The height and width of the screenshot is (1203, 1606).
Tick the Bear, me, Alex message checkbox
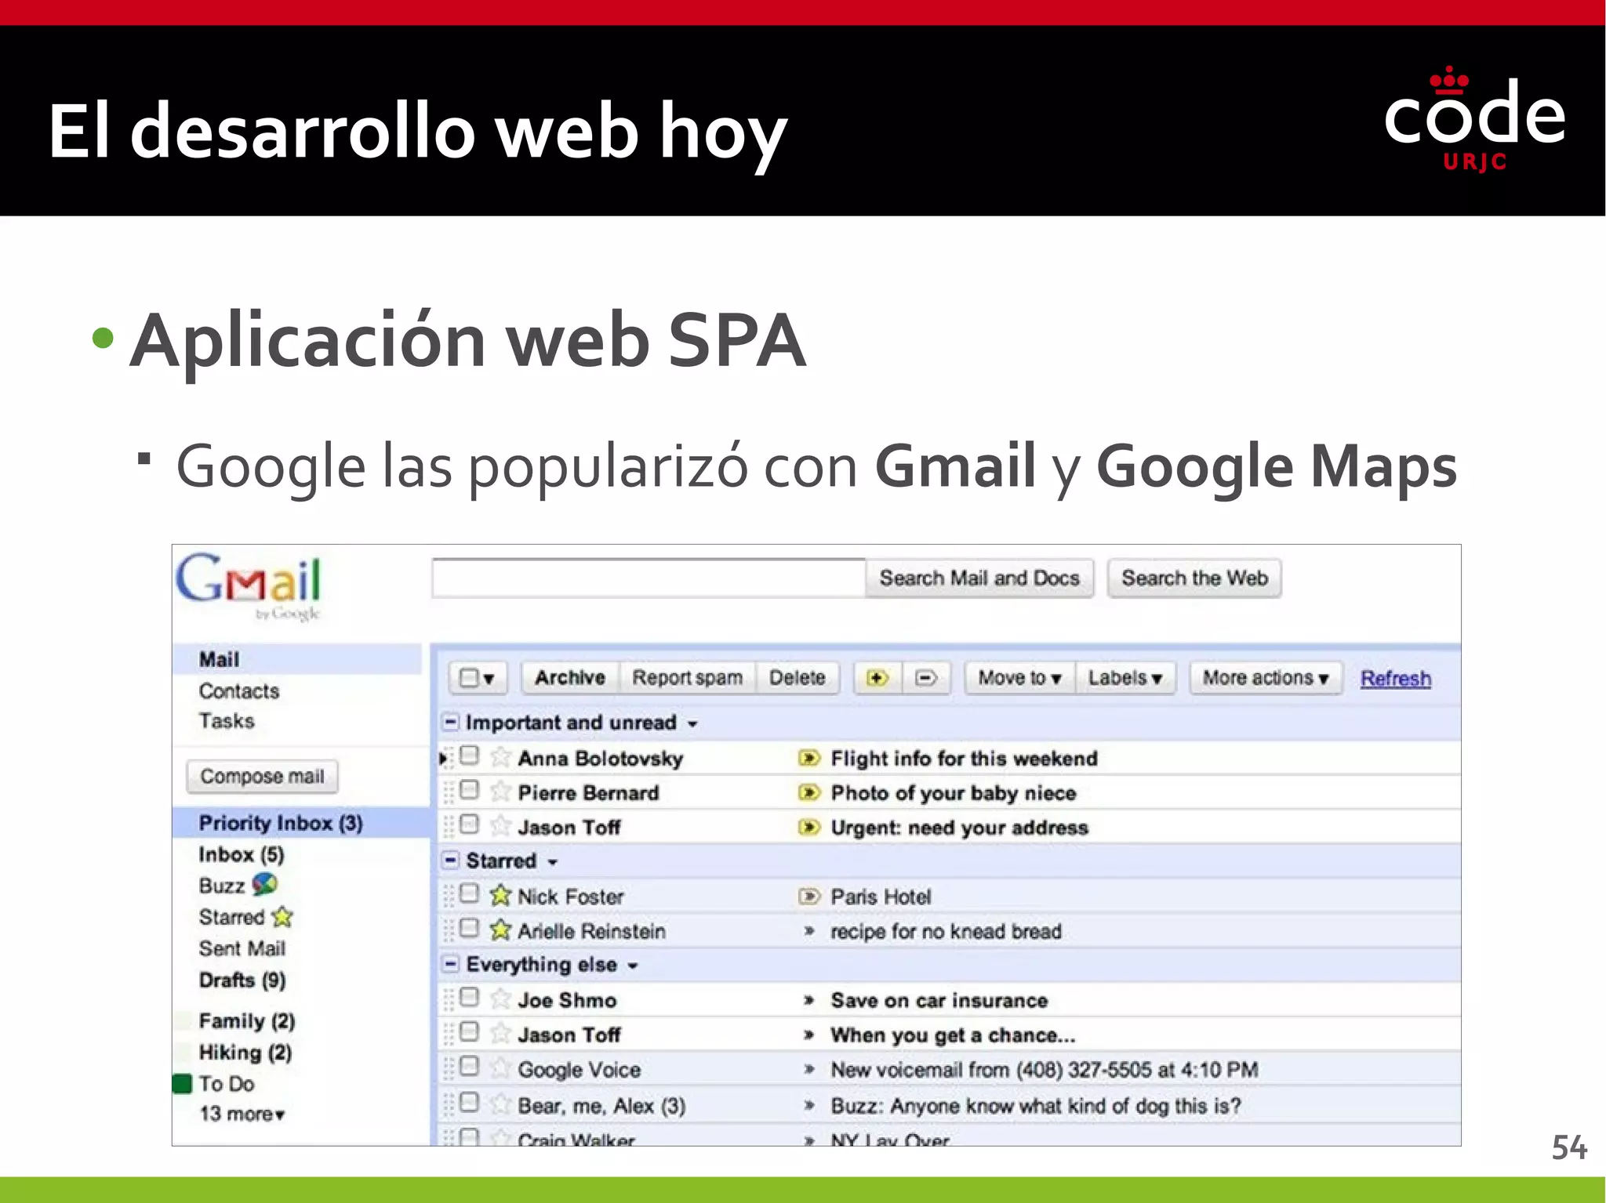pos(469,1103)
